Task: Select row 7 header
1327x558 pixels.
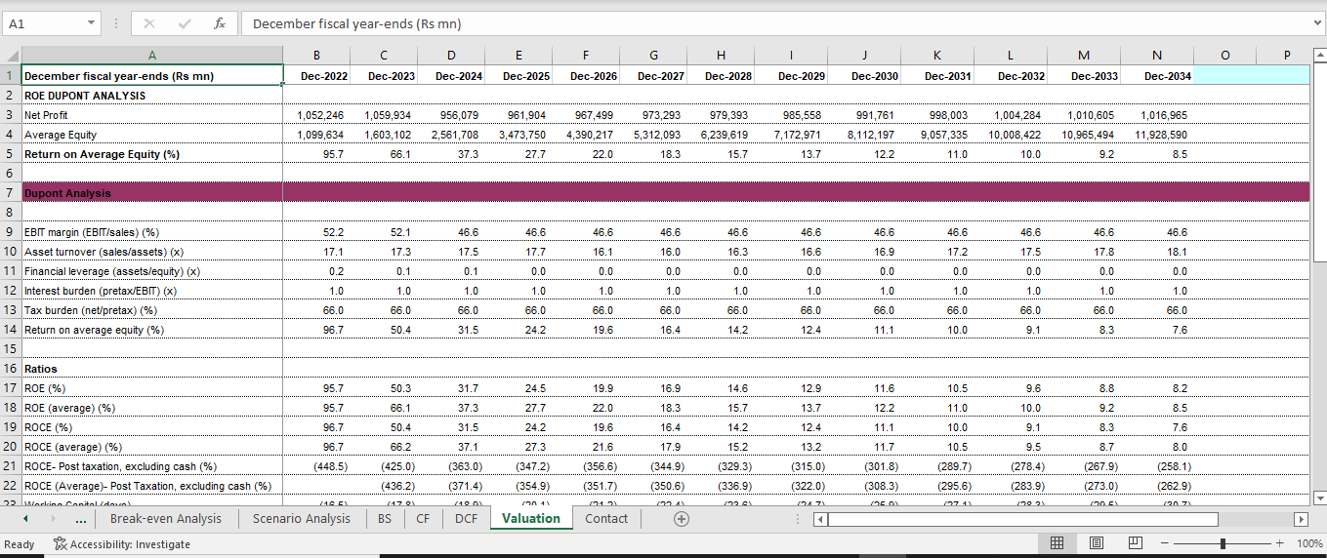Action: tap(10, 193)
